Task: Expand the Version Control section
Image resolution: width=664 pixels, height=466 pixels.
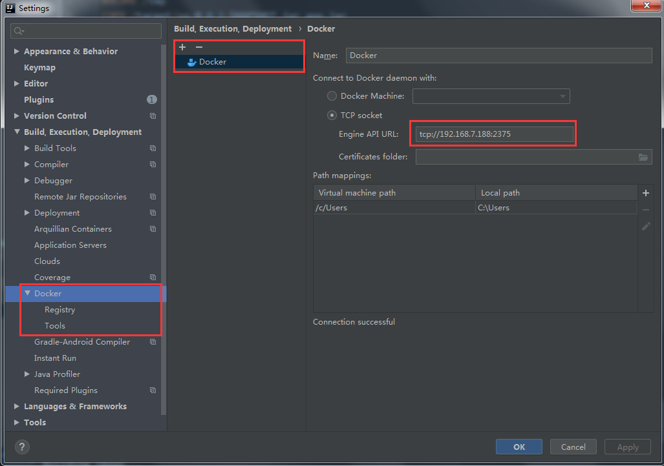Action: [x=17, y=116]
